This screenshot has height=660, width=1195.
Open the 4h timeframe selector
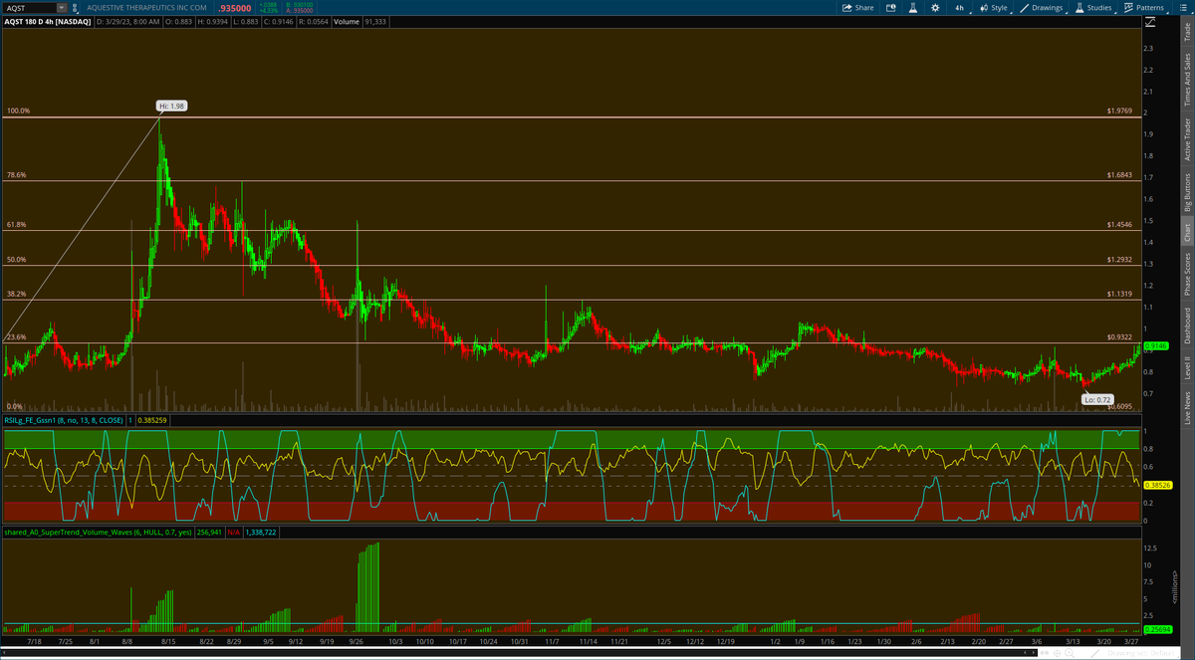click(x=959, y=7)
